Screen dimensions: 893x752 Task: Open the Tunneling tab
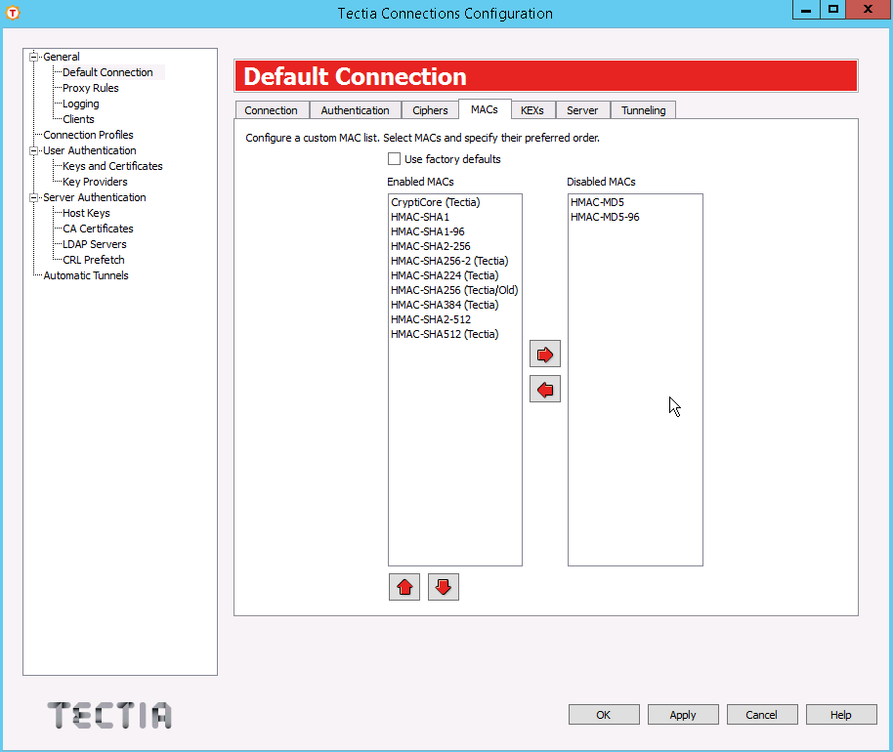click(x=643, y=109)
